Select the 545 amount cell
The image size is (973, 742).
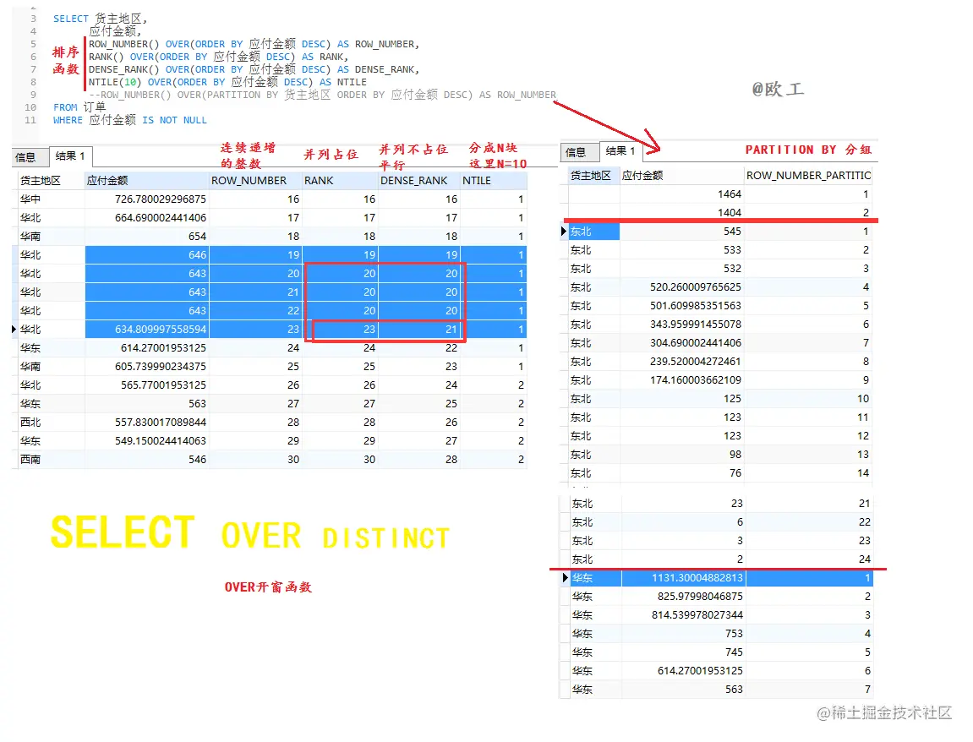pos(681,232)
